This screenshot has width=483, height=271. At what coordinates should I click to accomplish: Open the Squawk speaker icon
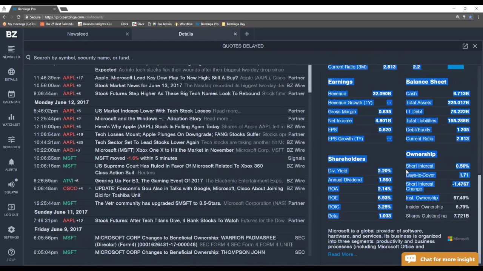(x=11, y=184)
